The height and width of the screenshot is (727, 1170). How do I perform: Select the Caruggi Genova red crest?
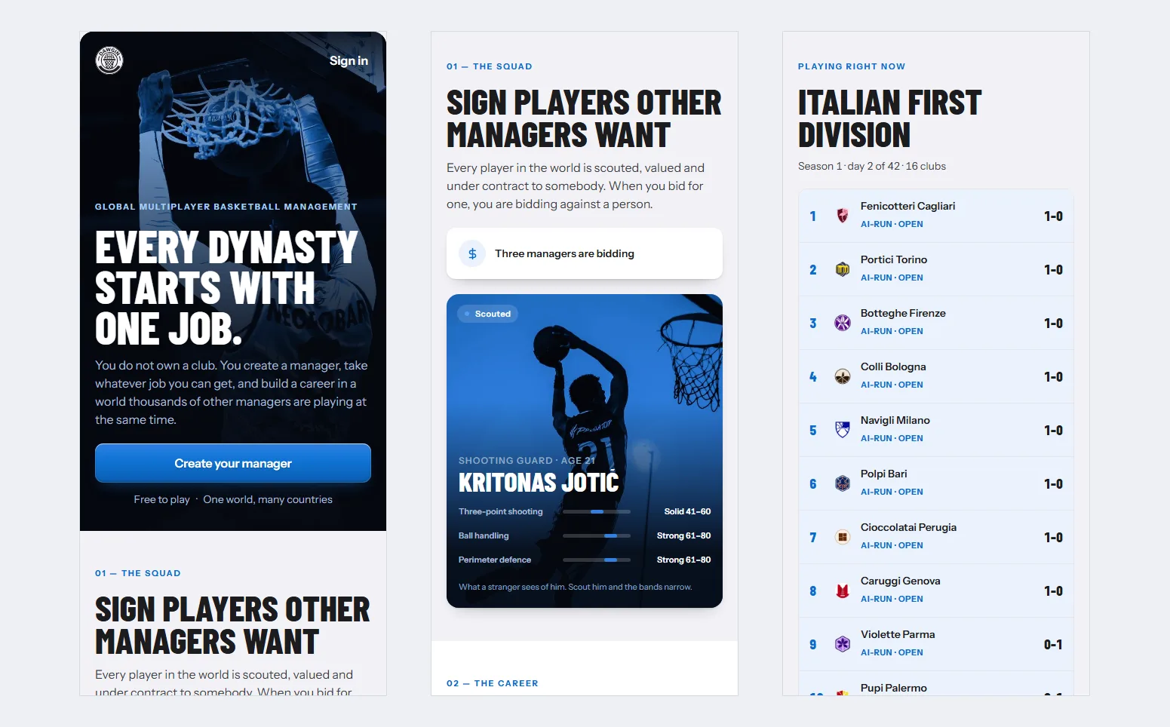pyautogui.click(x=843, y=590)
